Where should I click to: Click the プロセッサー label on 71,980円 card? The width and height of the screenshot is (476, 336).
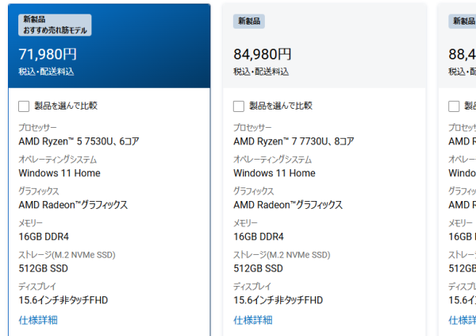tap(37, 127)
